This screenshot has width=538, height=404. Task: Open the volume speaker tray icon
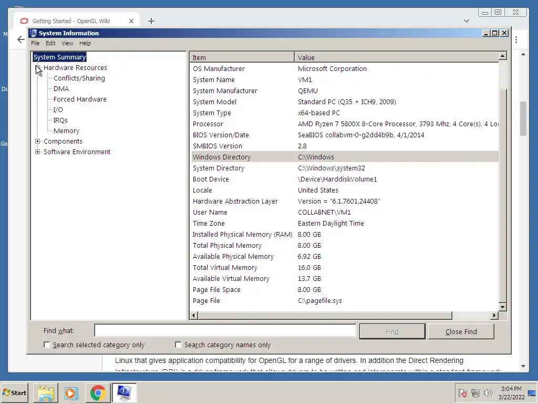coord(488,392)
